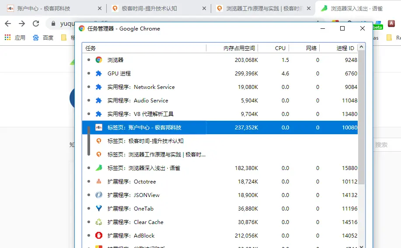
Task: Select 扩展程序: JSONView row
Action: [x=220, y=195]
